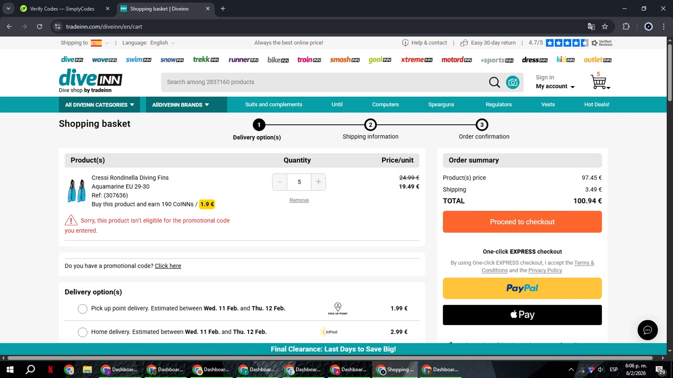Open the Language English dropdown
The image size is (673, 378).
pos(162,43)
